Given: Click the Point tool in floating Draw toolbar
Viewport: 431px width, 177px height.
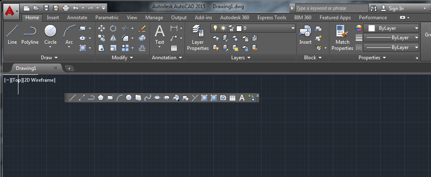Looking at the screenshot, I should tap(194, 98).
